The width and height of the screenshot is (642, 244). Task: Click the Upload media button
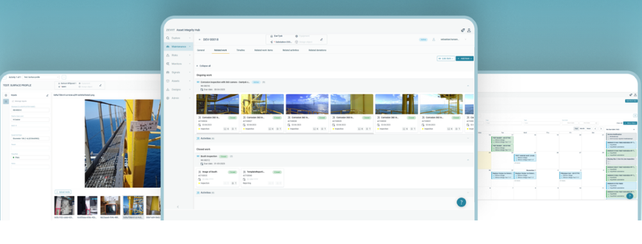point(63,191)
